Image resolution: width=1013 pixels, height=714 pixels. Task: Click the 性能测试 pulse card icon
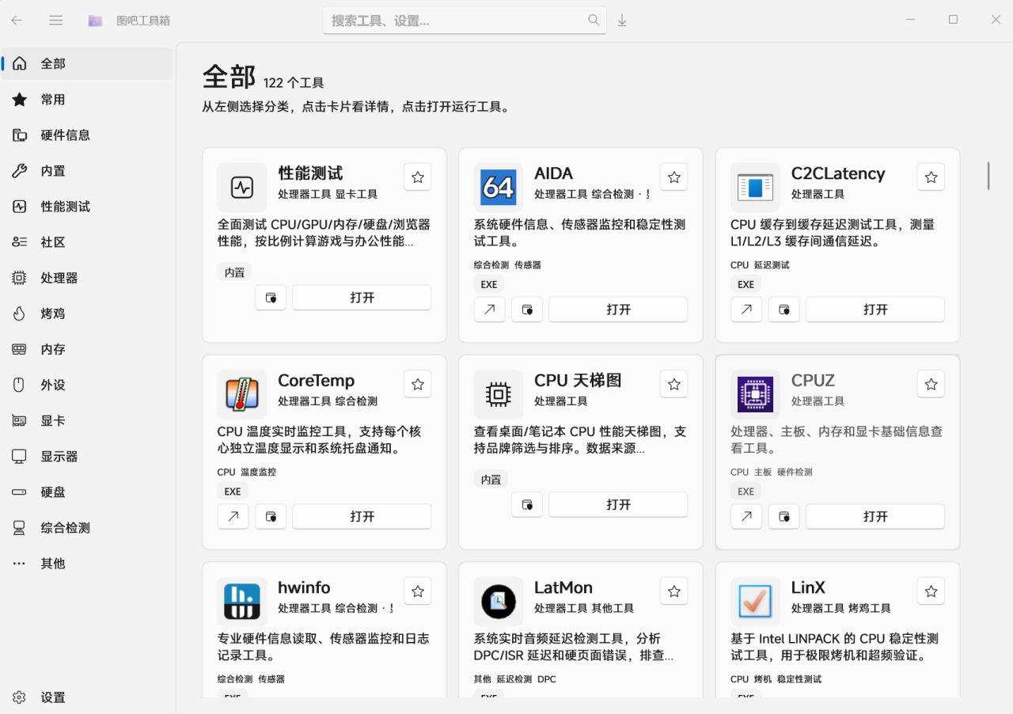242,187
